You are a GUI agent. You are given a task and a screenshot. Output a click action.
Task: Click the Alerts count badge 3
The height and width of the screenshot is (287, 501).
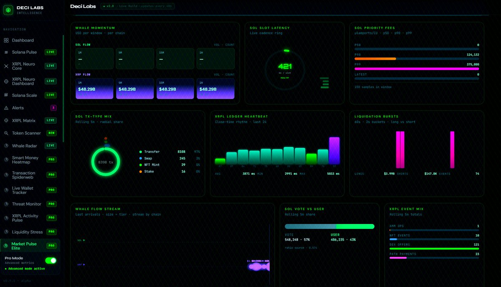pos(53,108)
